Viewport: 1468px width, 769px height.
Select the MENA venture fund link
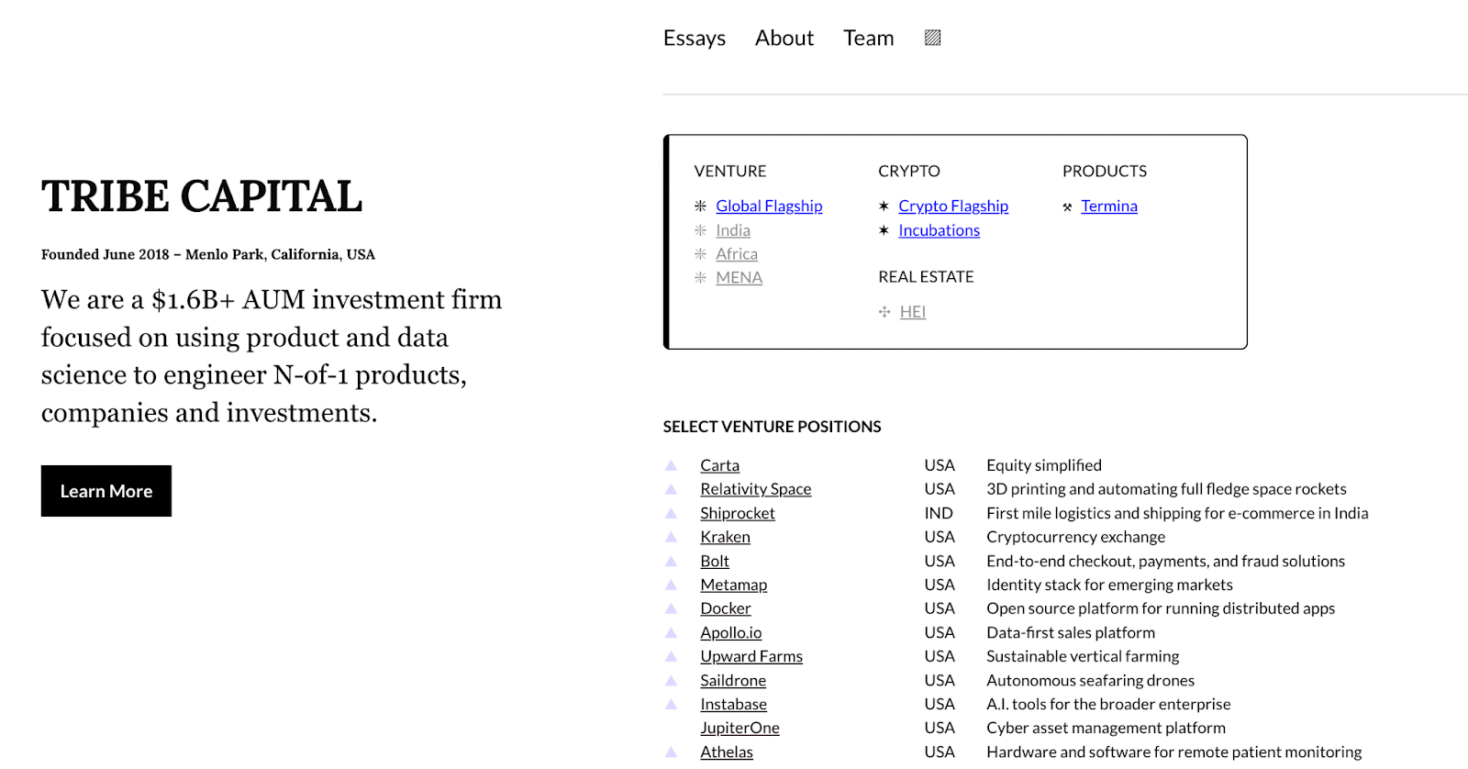click(739, 278)
